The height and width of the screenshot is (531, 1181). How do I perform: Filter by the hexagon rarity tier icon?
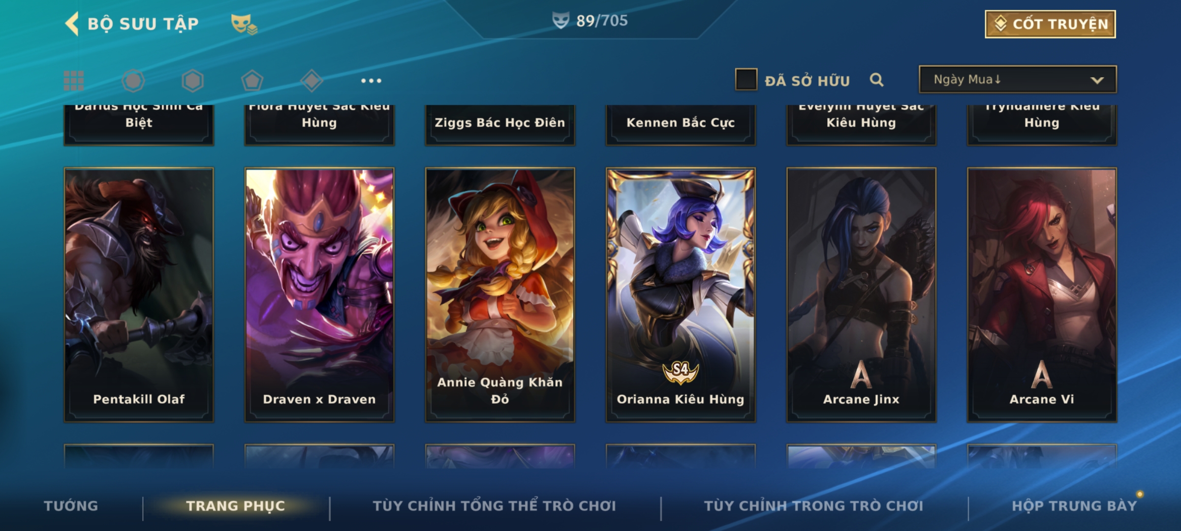click(x=192, y=81)
